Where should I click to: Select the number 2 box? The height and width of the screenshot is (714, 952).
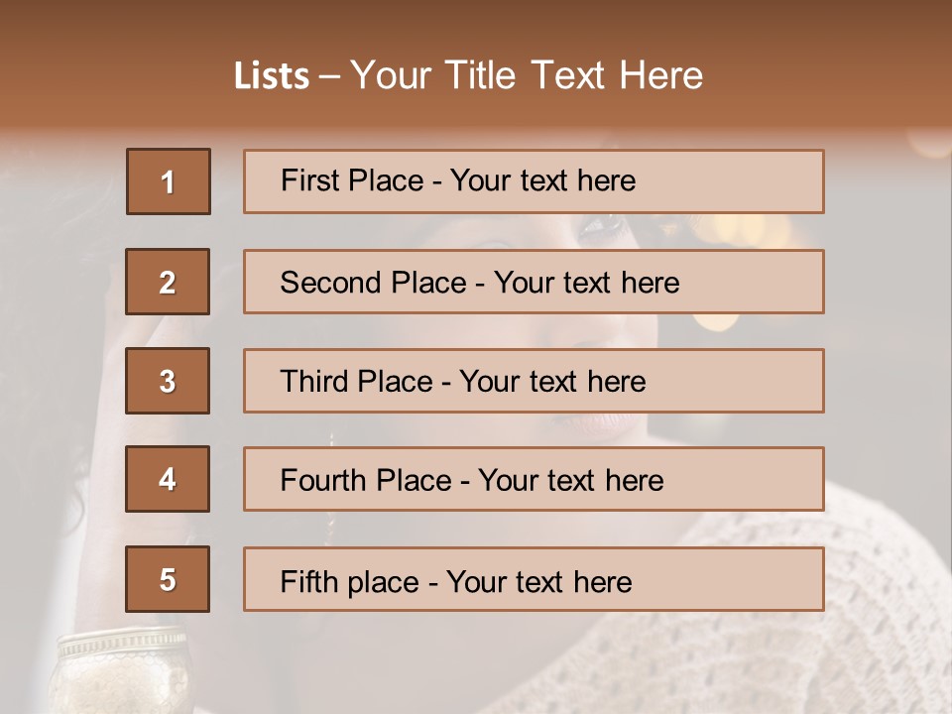tap(168, 282)
